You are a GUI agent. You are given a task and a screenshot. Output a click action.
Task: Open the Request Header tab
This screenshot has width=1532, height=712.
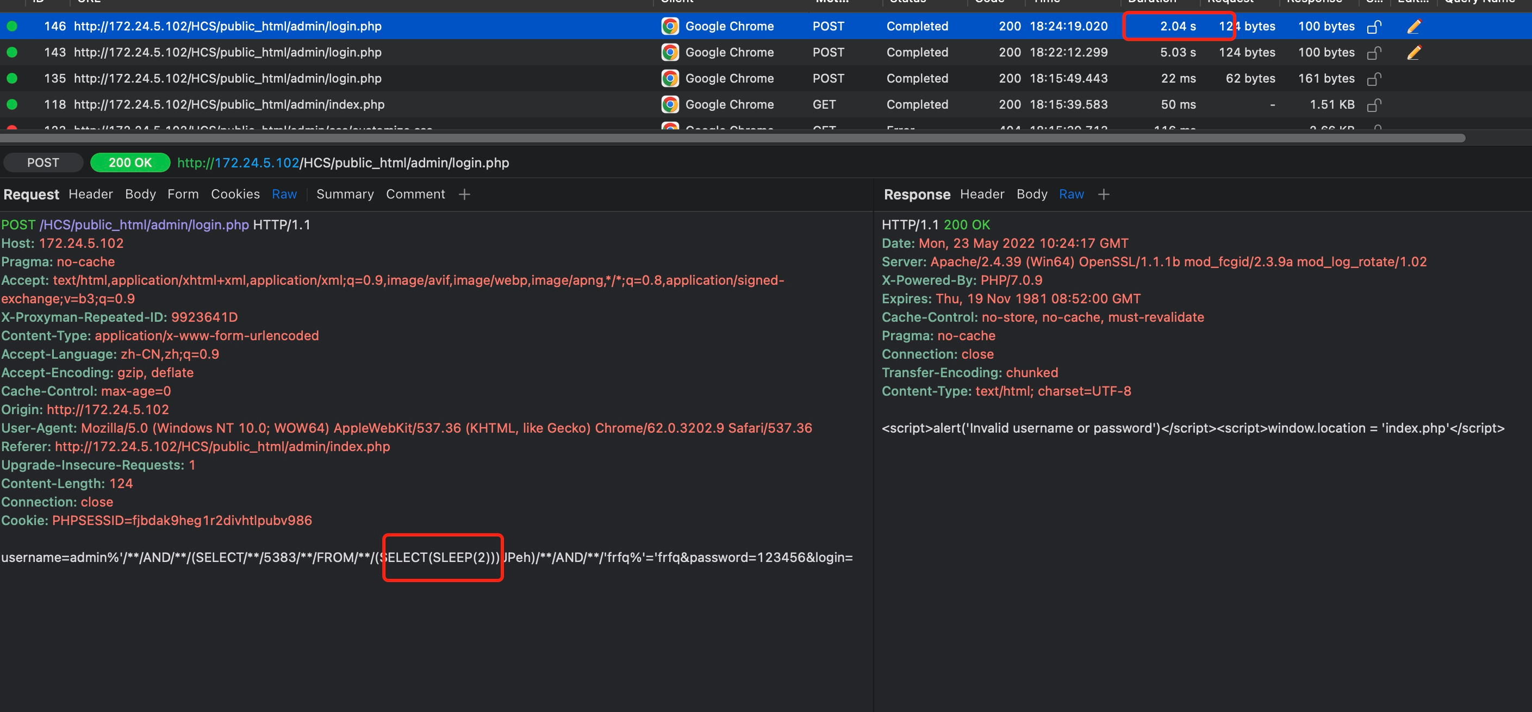90,195
